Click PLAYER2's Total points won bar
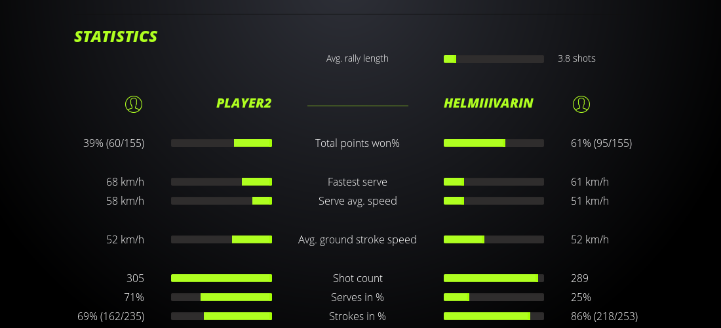721x328 pixels. click(x=222, y=143)
